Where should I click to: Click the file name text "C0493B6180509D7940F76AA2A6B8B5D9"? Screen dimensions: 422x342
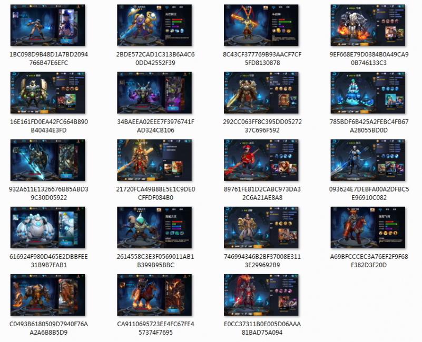[x=48, y=328]
